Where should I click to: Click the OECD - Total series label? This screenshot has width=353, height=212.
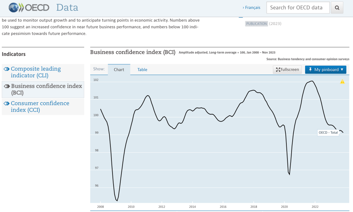[x=328, y=133]
